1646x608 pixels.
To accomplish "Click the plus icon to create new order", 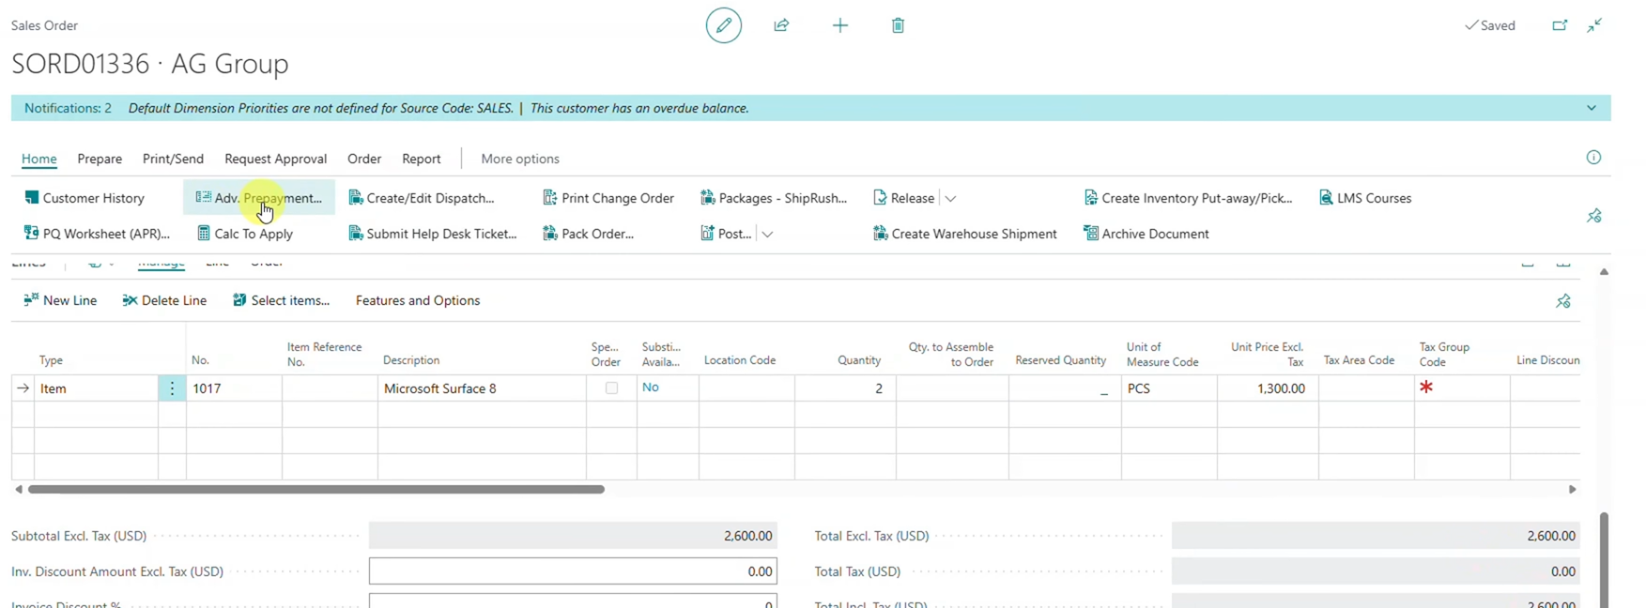I will click(x=840, y=25).
